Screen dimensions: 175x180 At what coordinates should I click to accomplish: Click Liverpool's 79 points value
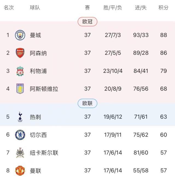(x=164, y=71)
